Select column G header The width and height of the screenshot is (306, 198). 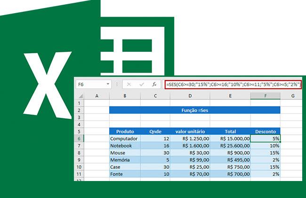tap(293, 96)
